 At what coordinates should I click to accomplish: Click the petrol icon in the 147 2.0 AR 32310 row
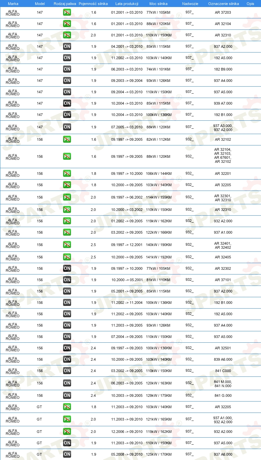pyautogui.click(x=67, y=35)
